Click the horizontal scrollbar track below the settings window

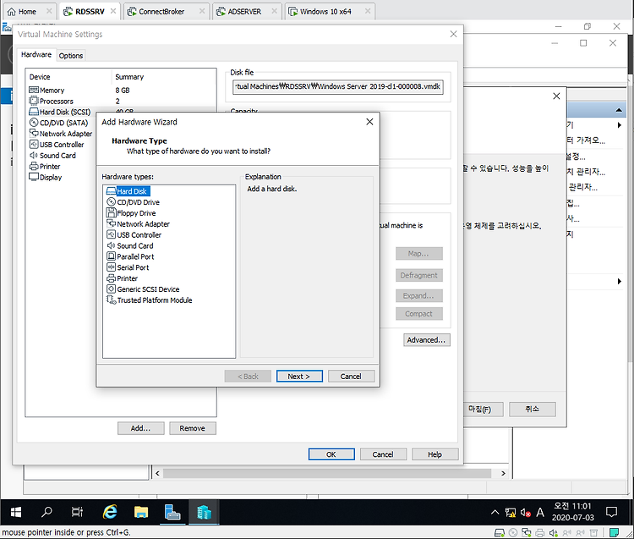click(327, 473)
